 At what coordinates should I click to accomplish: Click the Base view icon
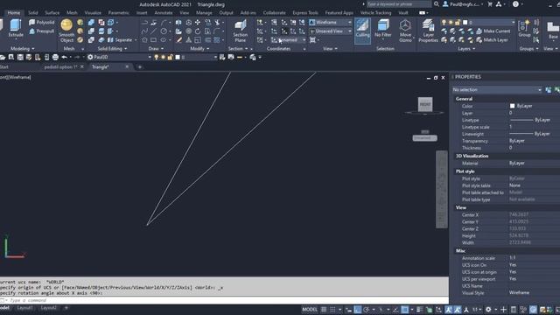[553, 30]
